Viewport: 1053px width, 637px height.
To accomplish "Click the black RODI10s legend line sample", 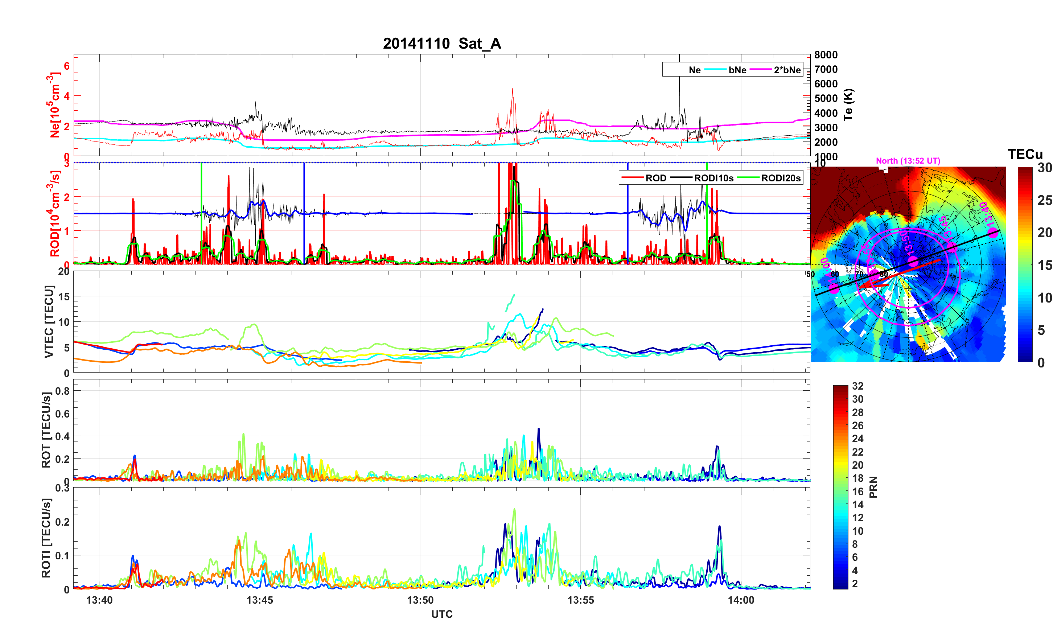I will tap(681, 178).
